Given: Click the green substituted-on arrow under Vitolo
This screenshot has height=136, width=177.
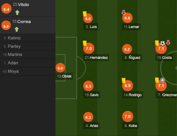Looking at the screenshot, I should (x=17, y=13).
